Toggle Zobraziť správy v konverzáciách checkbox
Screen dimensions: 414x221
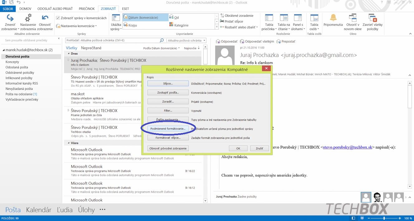tap(58, 18)
